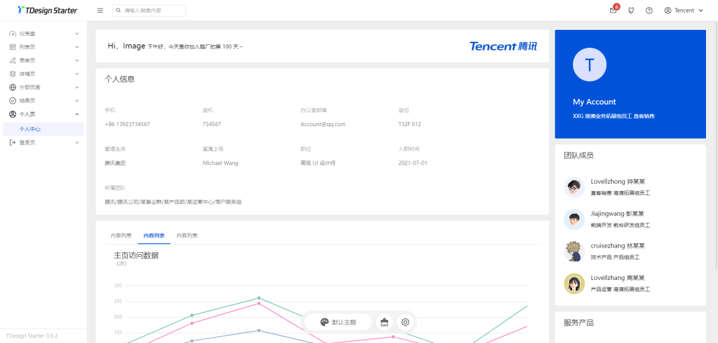Open the mail notifications icon

tap(613, 11)
